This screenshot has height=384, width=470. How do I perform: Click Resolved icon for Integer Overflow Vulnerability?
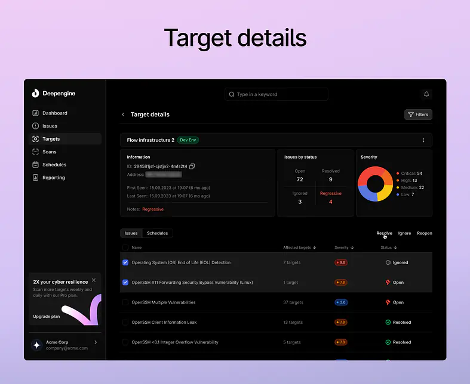[x=388, y=342]
